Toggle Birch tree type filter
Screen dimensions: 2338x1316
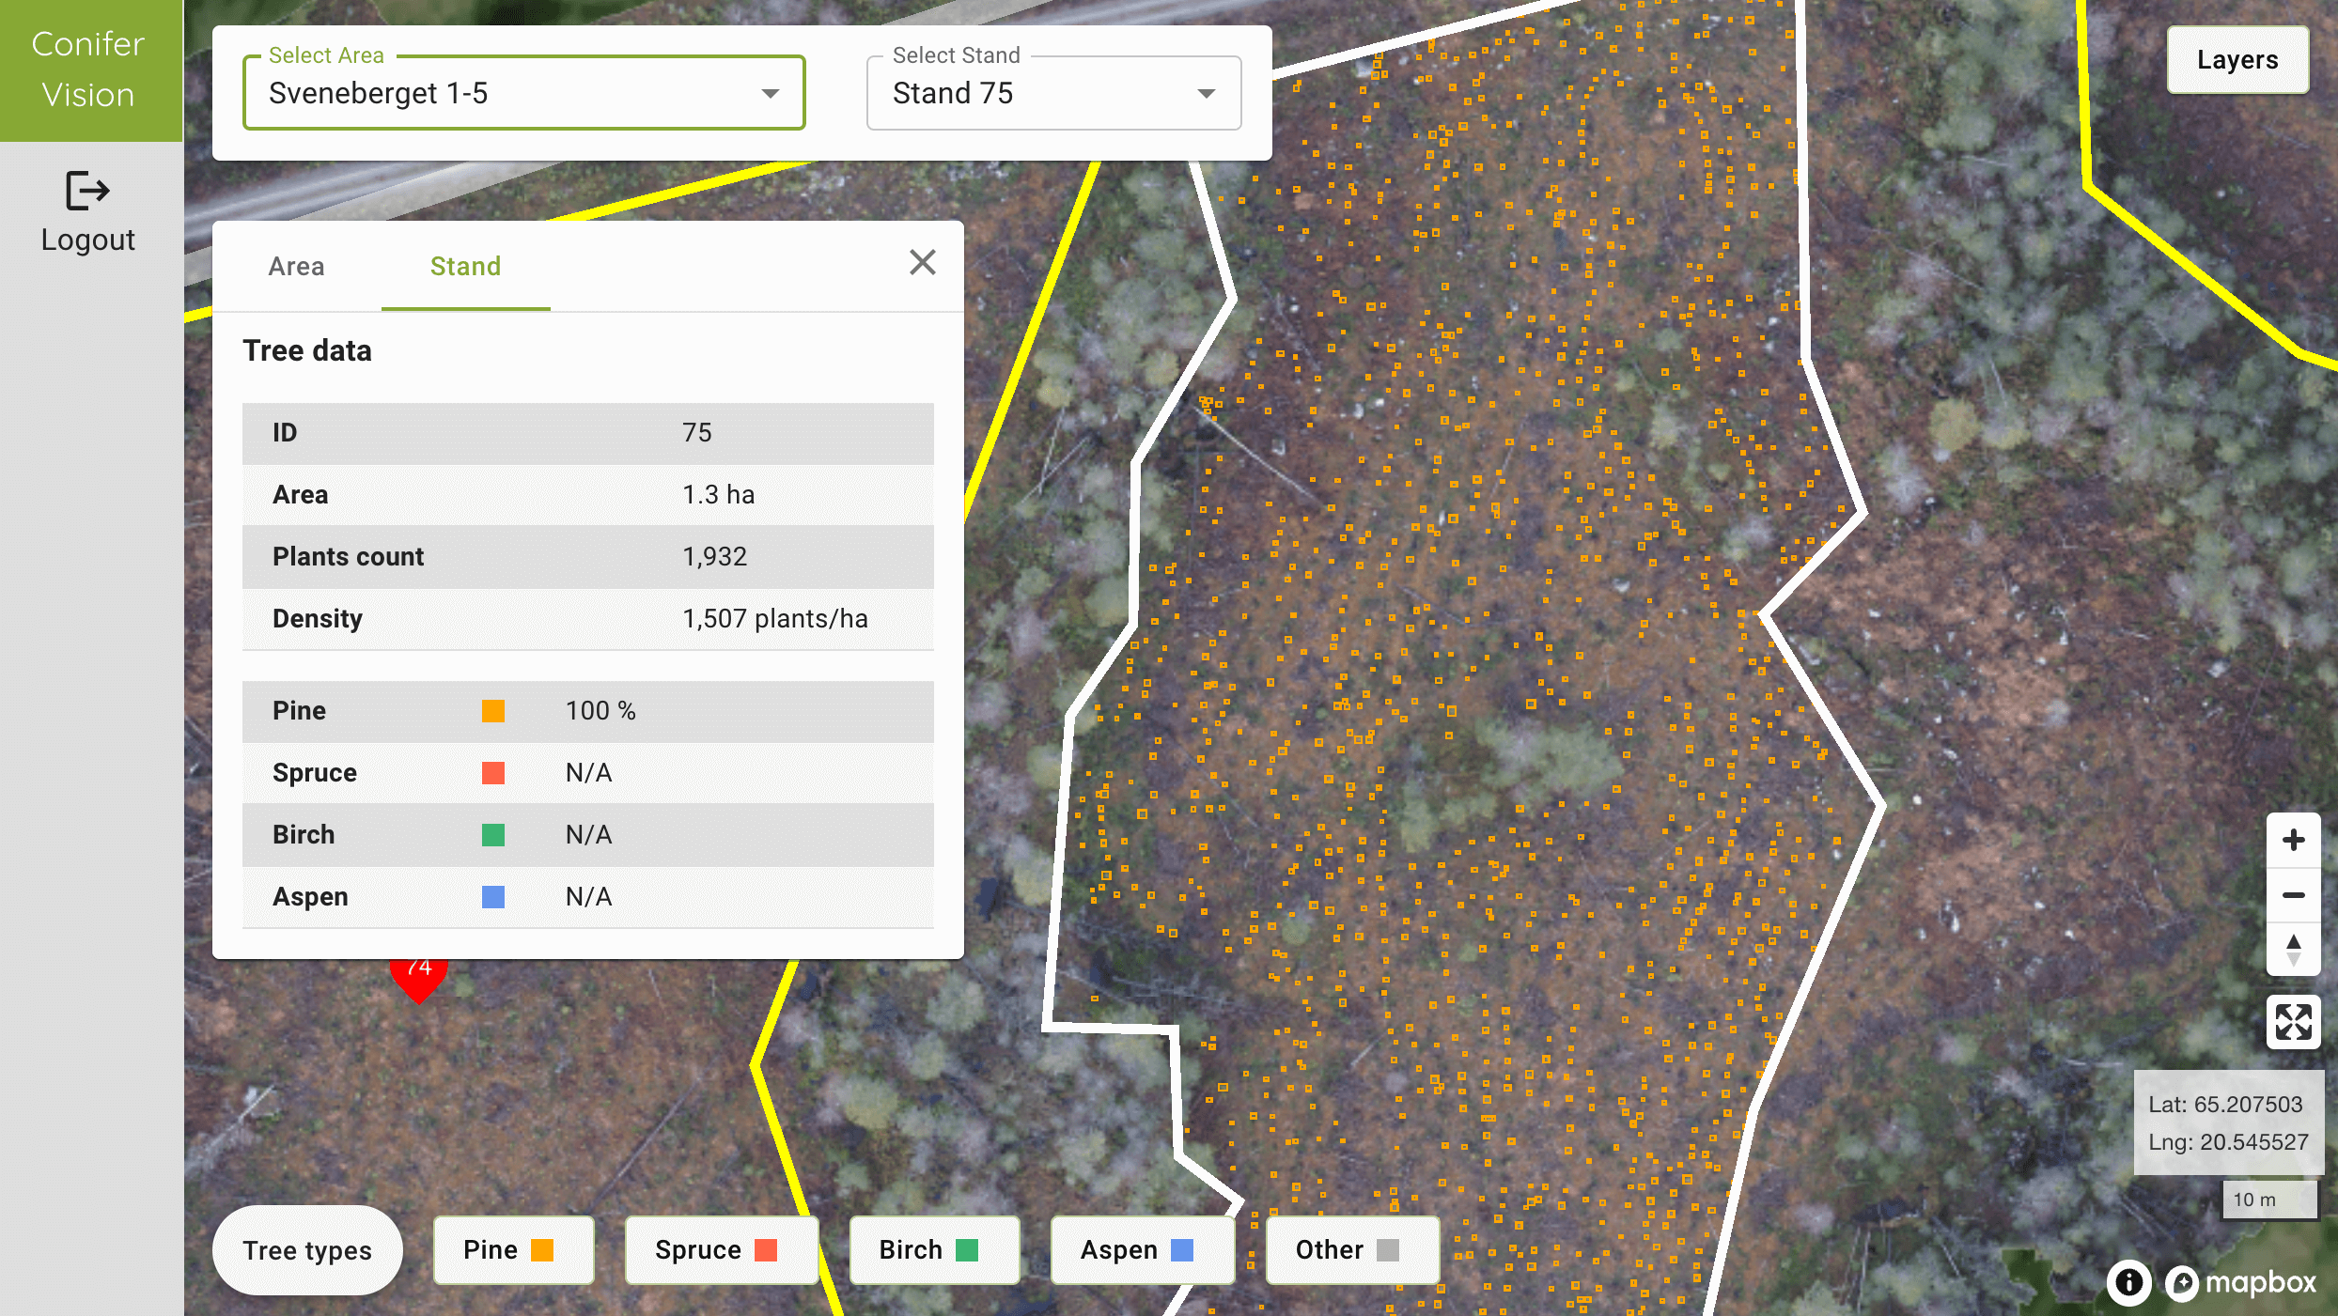click(x=933, y=1250)
